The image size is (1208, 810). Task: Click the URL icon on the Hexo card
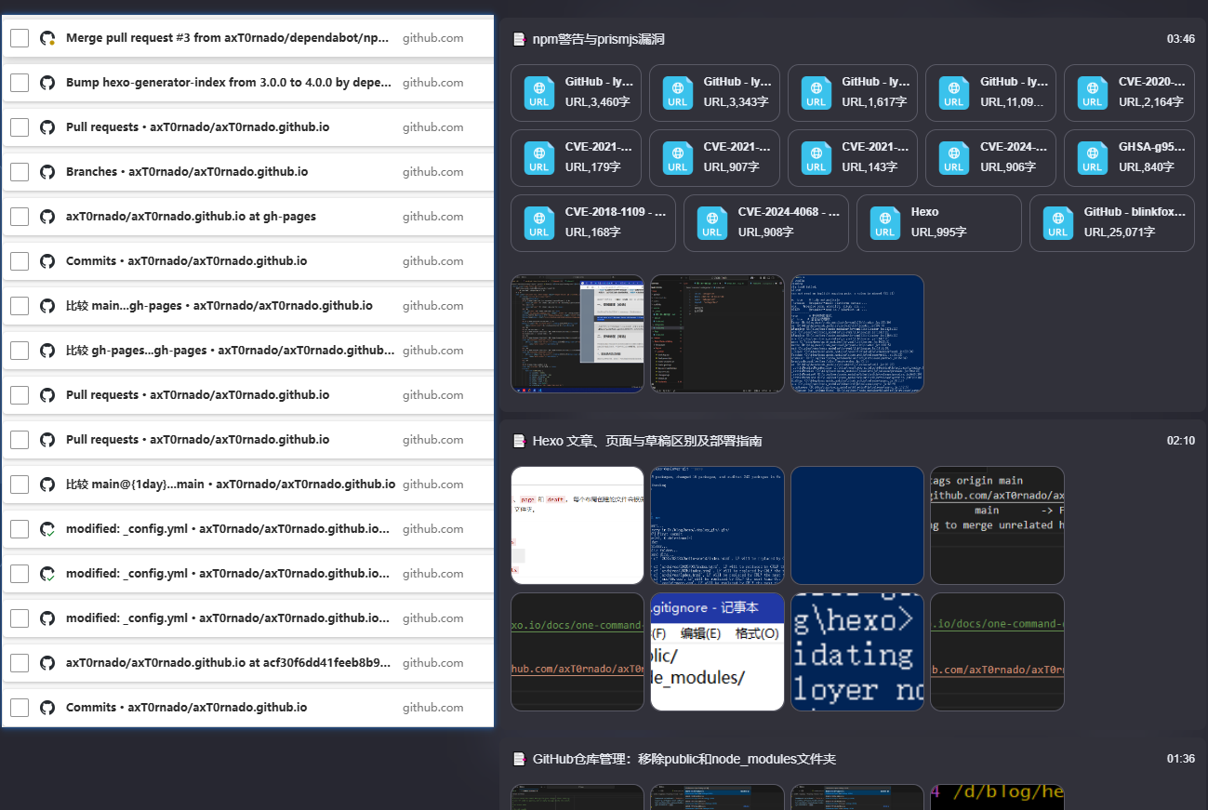click(x=885, y=223)
